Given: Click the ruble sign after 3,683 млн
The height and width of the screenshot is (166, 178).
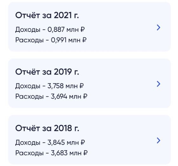Looking at the screenshot, I should pos(85,153).
